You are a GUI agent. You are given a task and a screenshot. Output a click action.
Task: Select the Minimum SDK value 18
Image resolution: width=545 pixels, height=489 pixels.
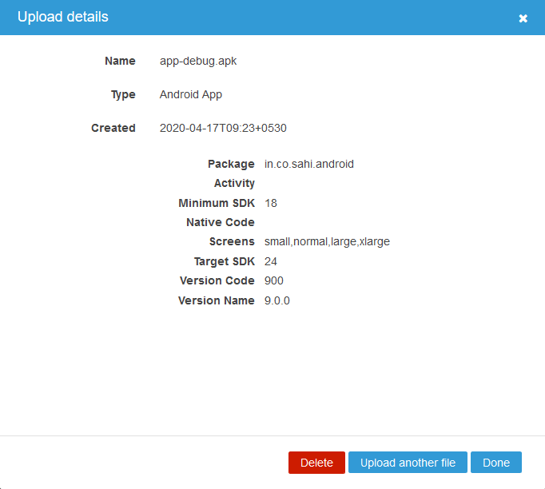[x=271, y=203]
